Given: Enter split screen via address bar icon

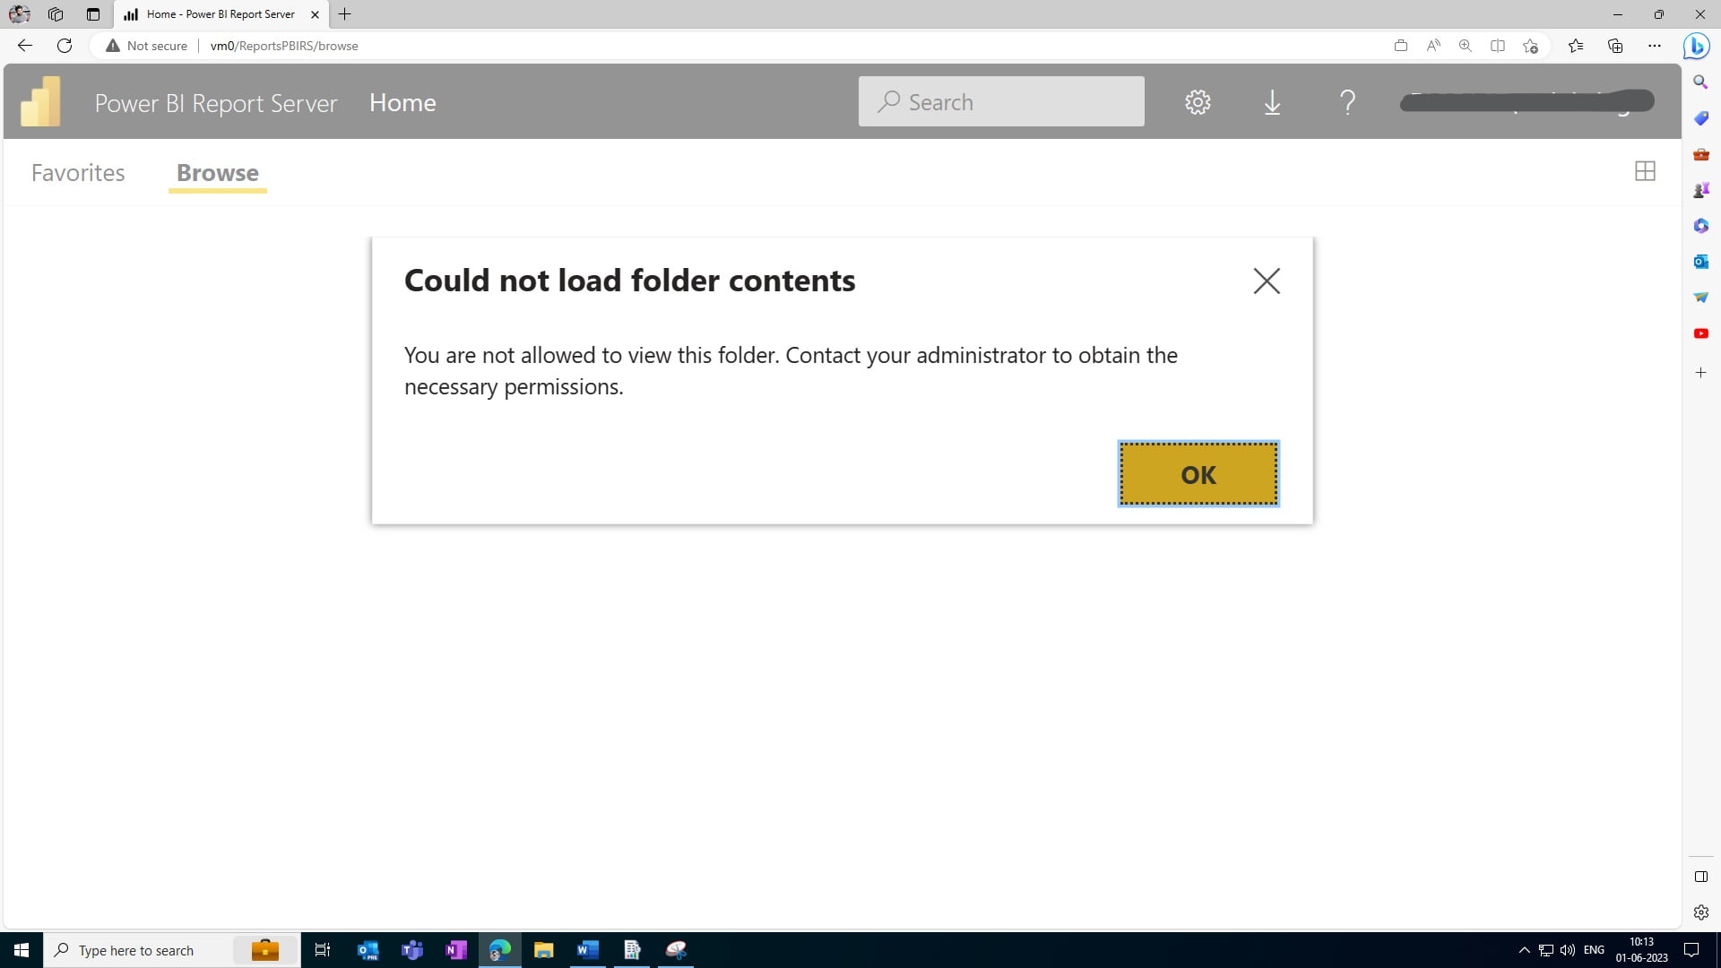Looking at the screenshot, I should (1498, 46).
